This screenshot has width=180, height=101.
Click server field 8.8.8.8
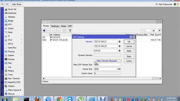tap(106, 50)
